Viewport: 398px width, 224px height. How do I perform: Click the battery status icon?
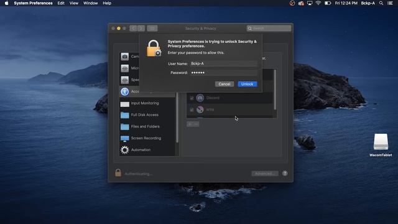pyautogui.click(x=328, y=3)
